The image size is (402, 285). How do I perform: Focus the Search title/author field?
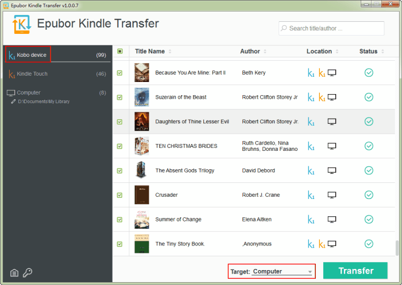click(331, 28)
